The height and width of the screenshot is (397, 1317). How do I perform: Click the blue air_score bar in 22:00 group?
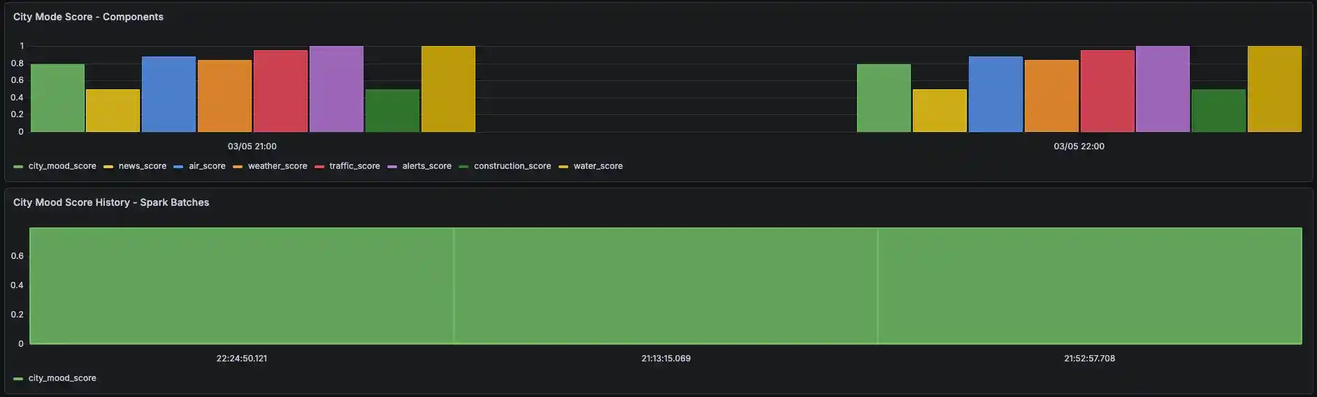coord(995,94)
